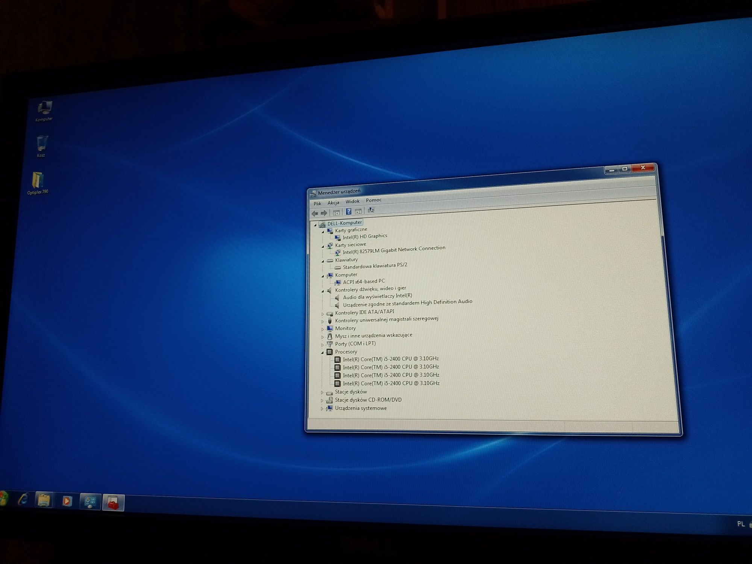Collapse Kontrolery dźwięku, wideo i gier

click(323, 291)
